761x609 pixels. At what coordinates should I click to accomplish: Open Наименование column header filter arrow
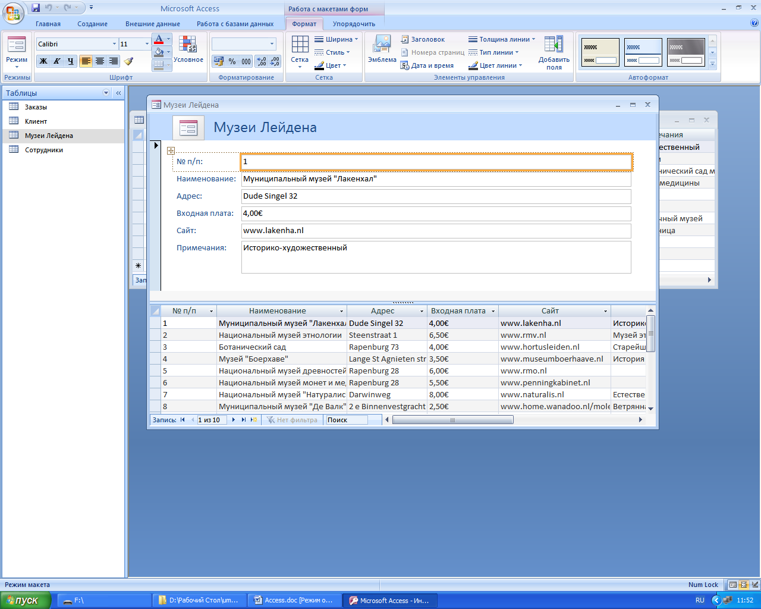coord(342,311)
